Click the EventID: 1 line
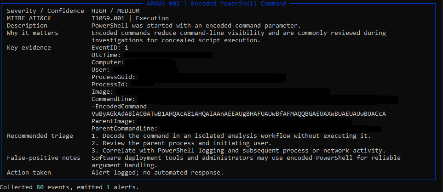The height and width of the screenshot is (192, 443). 109,48
